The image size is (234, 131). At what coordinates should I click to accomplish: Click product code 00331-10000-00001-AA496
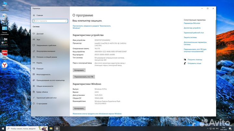pos(105,55)
